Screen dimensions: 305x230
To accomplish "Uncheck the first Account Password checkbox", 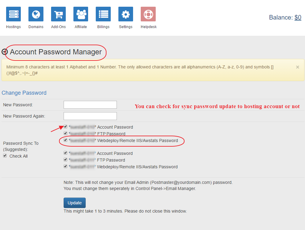I will 65,126.
